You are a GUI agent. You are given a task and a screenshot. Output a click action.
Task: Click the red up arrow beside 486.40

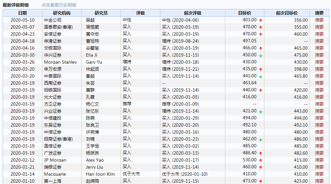261,153
